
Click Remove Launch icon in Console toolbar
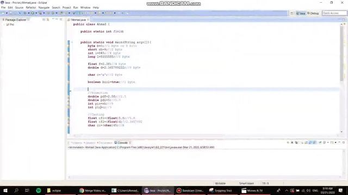tap(292, 142)
